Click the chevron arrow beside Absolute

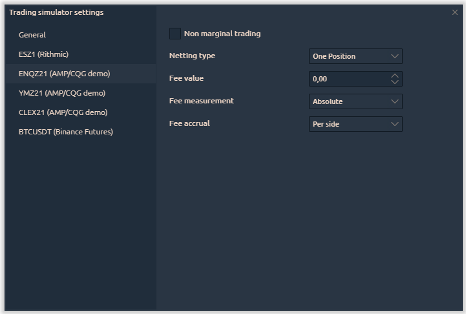(x=395, y=101)
